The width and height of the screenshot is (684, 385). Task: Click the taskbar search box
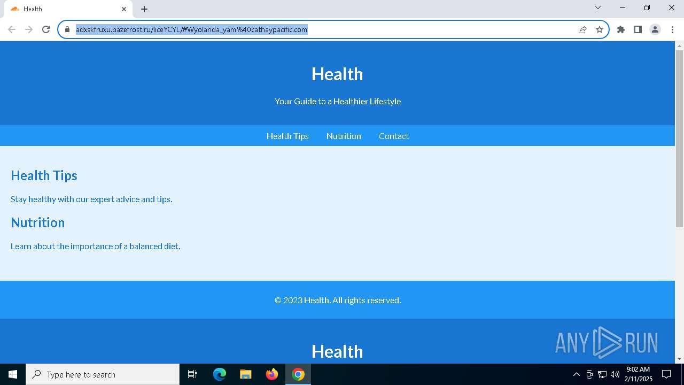click(x=103, y=374)
